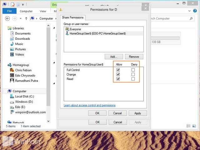Check Deny for Change permission
The image size is (200, 150).
tap(133, 74)
